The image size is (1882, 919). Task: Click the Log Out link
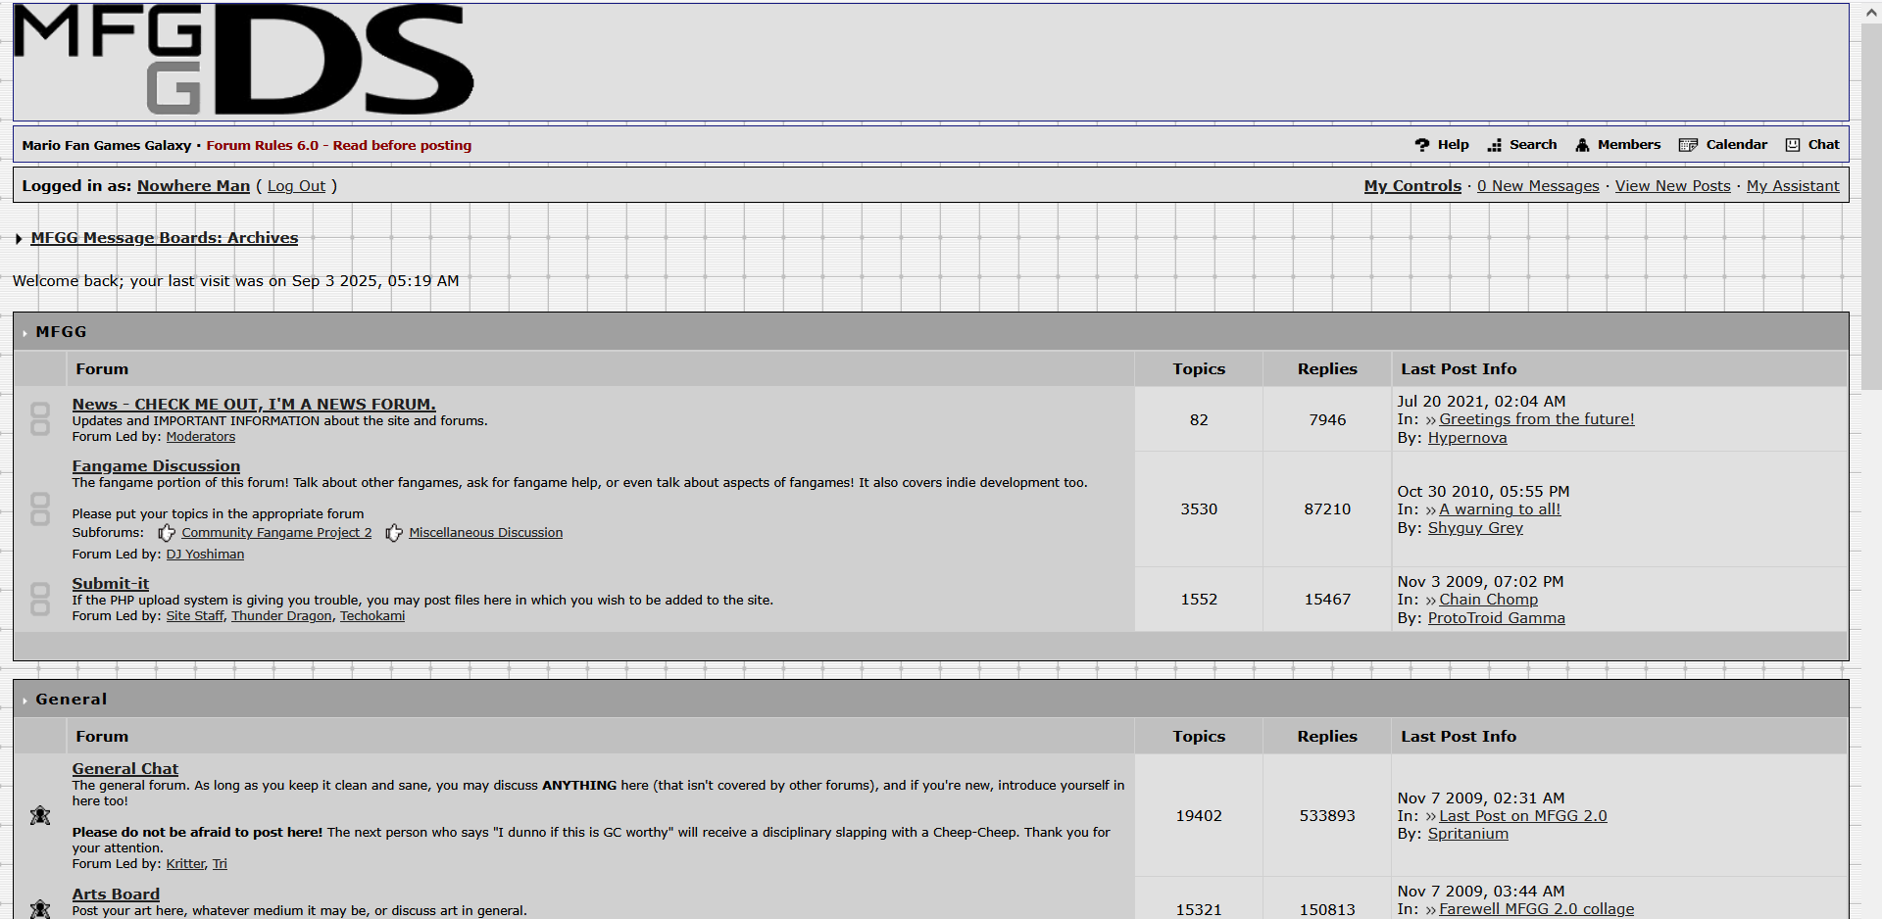click(x=296, y=186)
